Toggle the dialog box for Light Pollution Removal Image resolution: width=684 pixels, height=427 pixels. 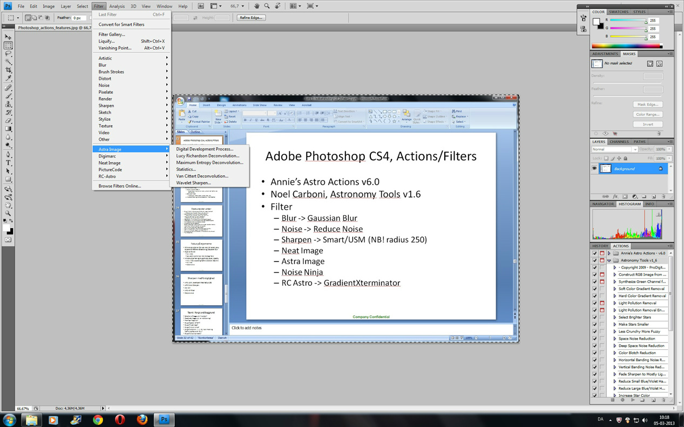click(x=602, y=303)
